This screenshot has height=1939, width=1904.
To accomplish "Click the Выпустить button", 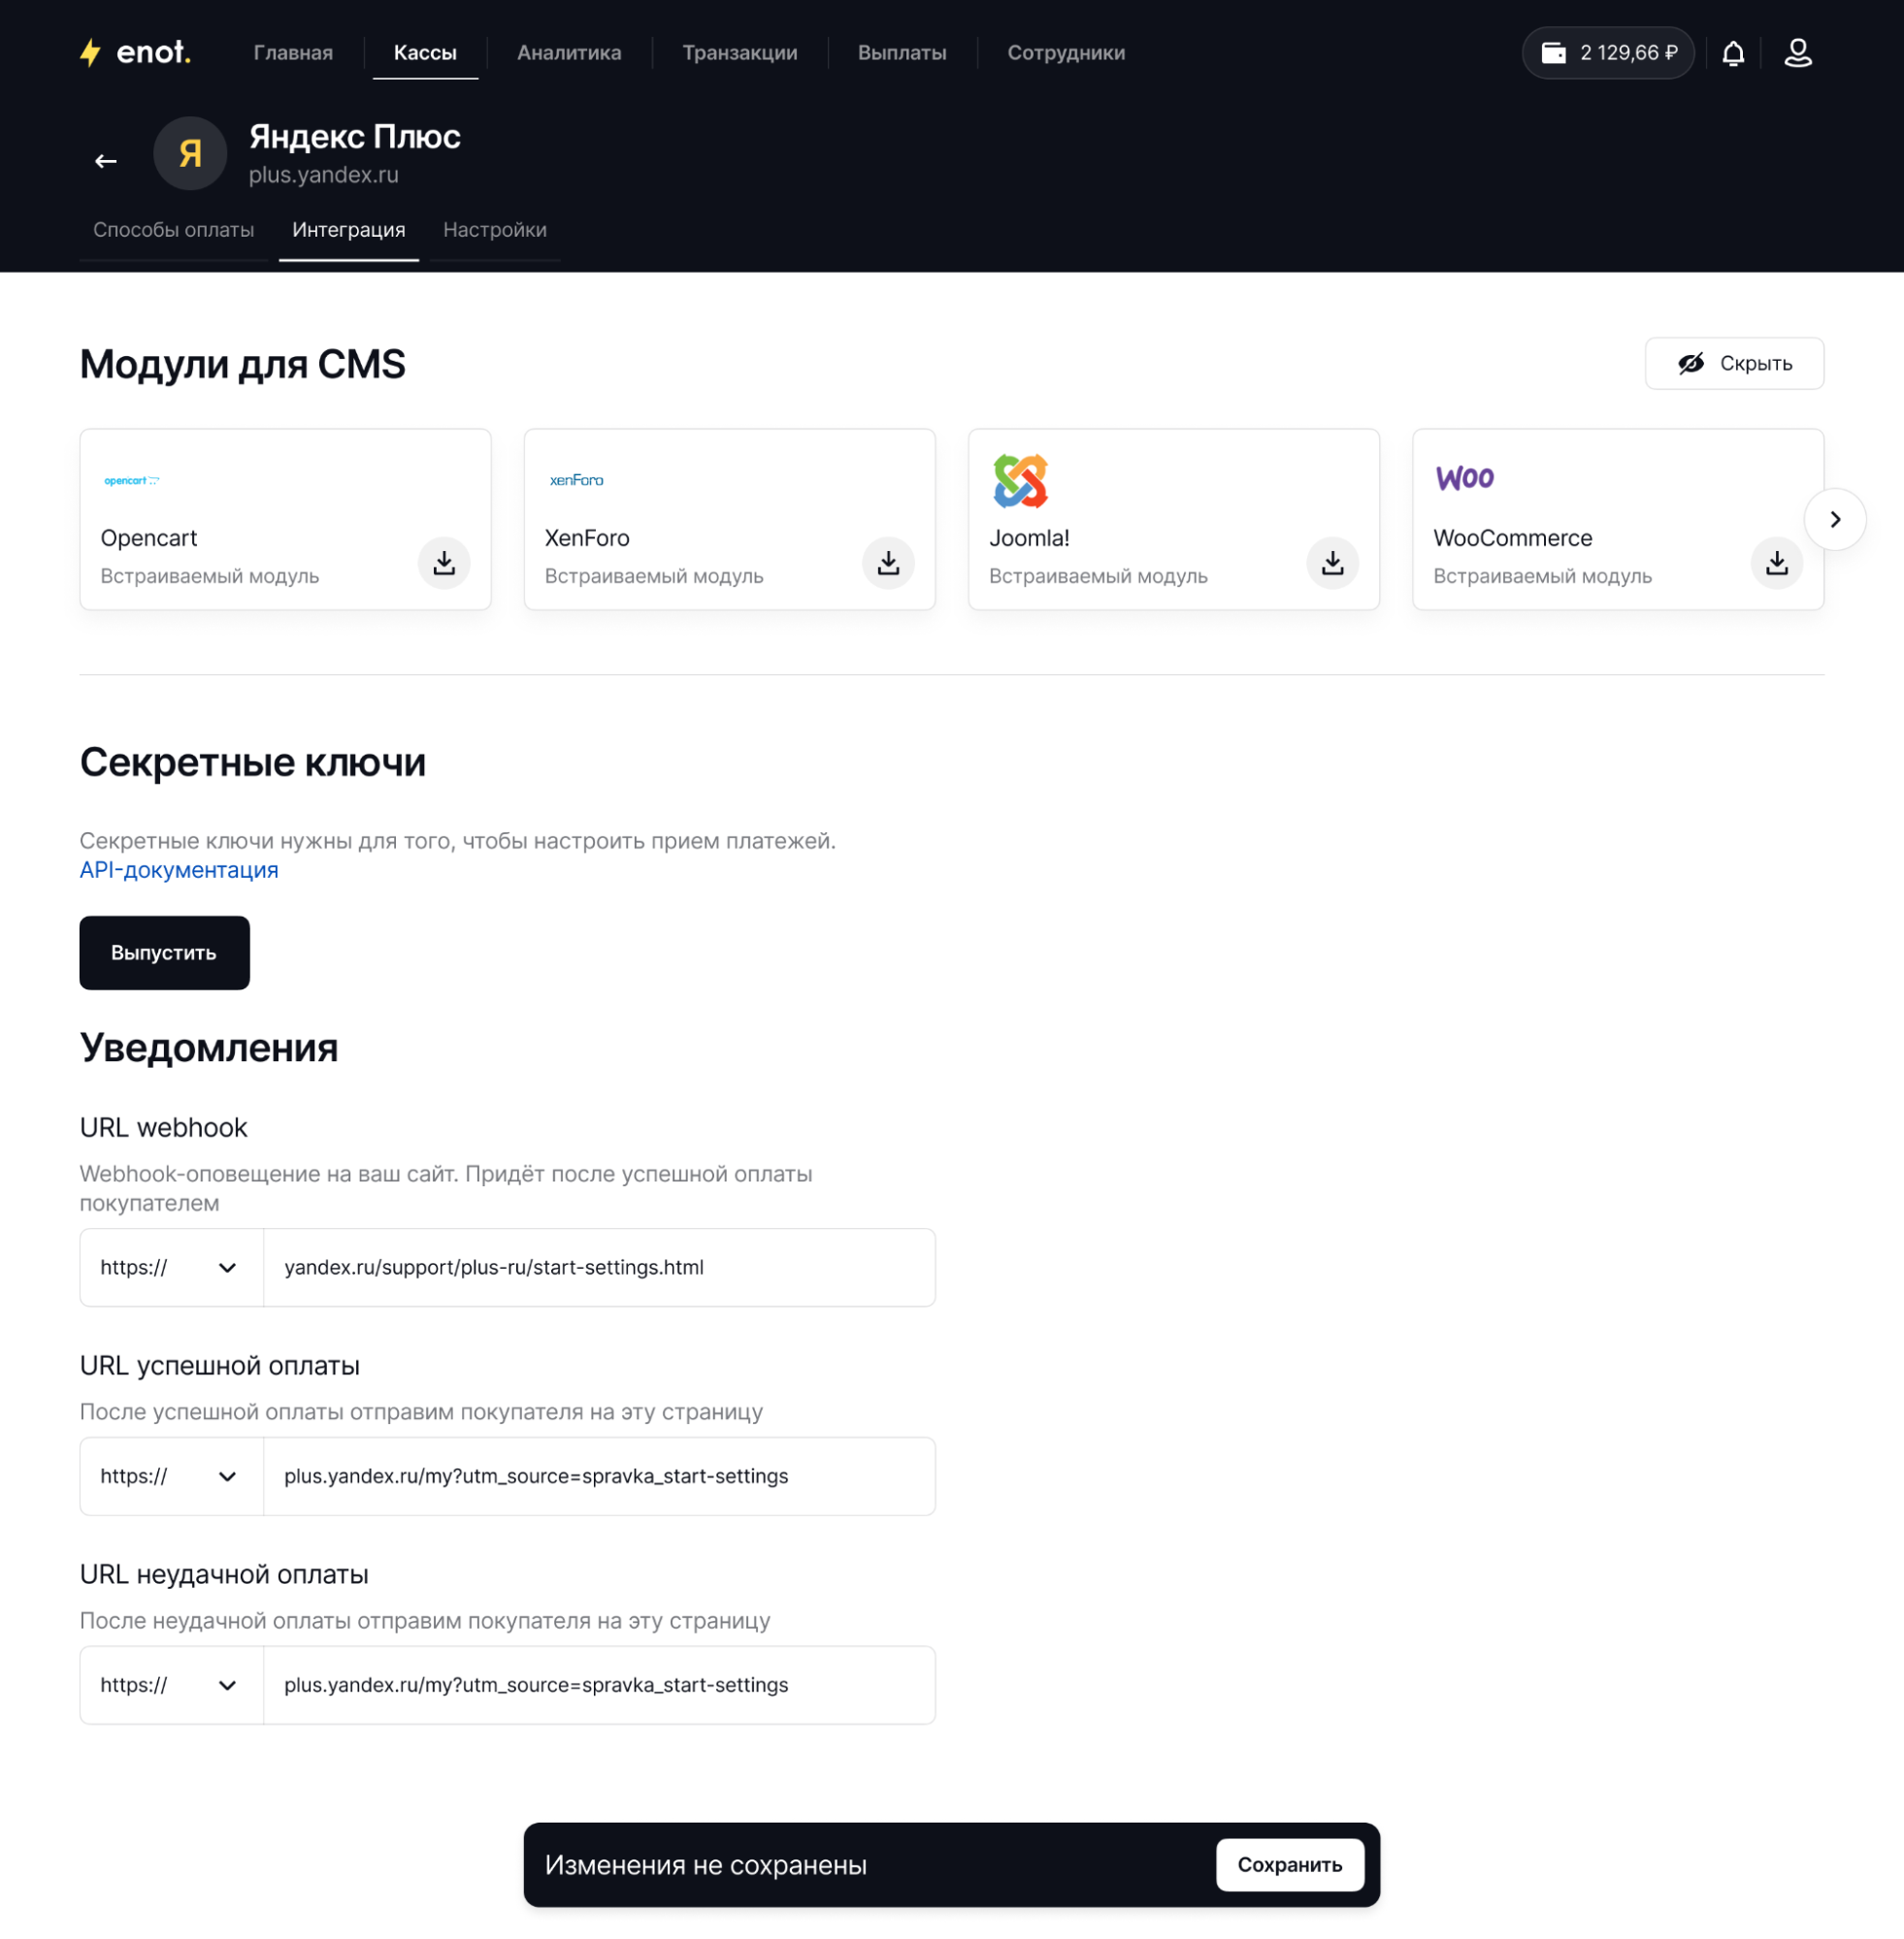I will (164, 953).
